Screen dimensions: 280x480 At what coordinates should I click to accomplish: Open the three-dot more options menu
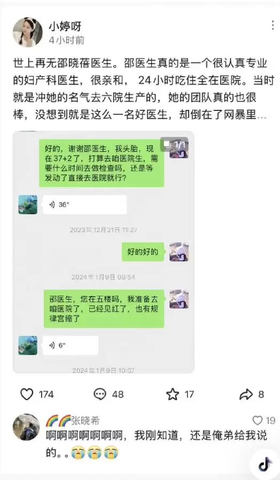coord(273,25)
